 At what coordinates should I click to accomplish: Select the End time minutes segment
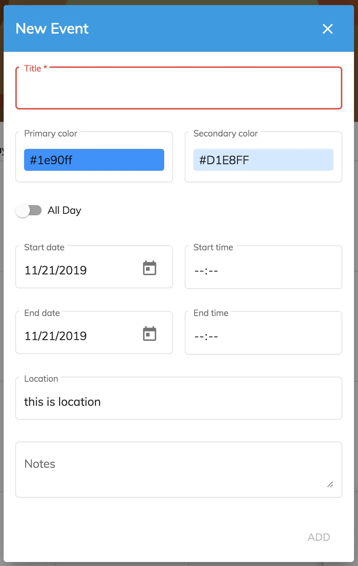click(x=213, y=336)
